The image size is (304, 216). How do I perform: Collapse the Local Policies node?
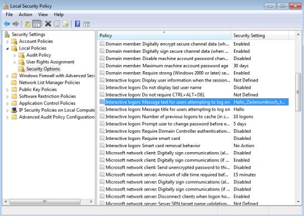[7, 48]
